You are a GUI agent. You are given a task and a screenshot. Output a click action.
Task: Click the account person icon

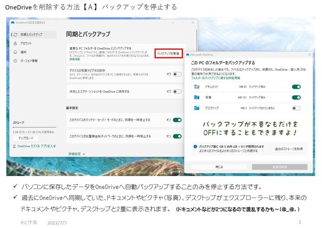[x=15, y=43]
